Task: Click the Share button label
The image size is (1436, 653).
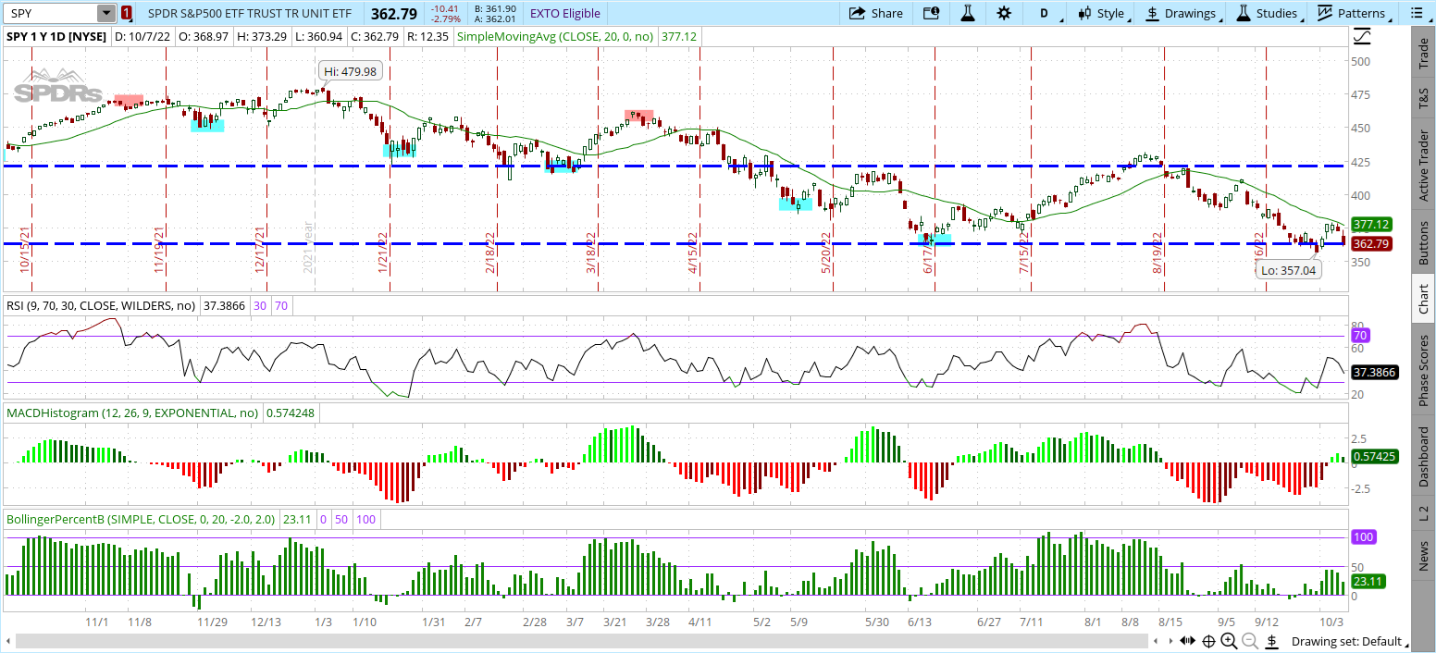Action: pos(887,13)
